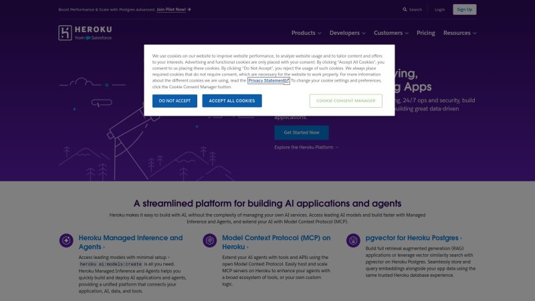Open the Pricing page

(426, 33)
